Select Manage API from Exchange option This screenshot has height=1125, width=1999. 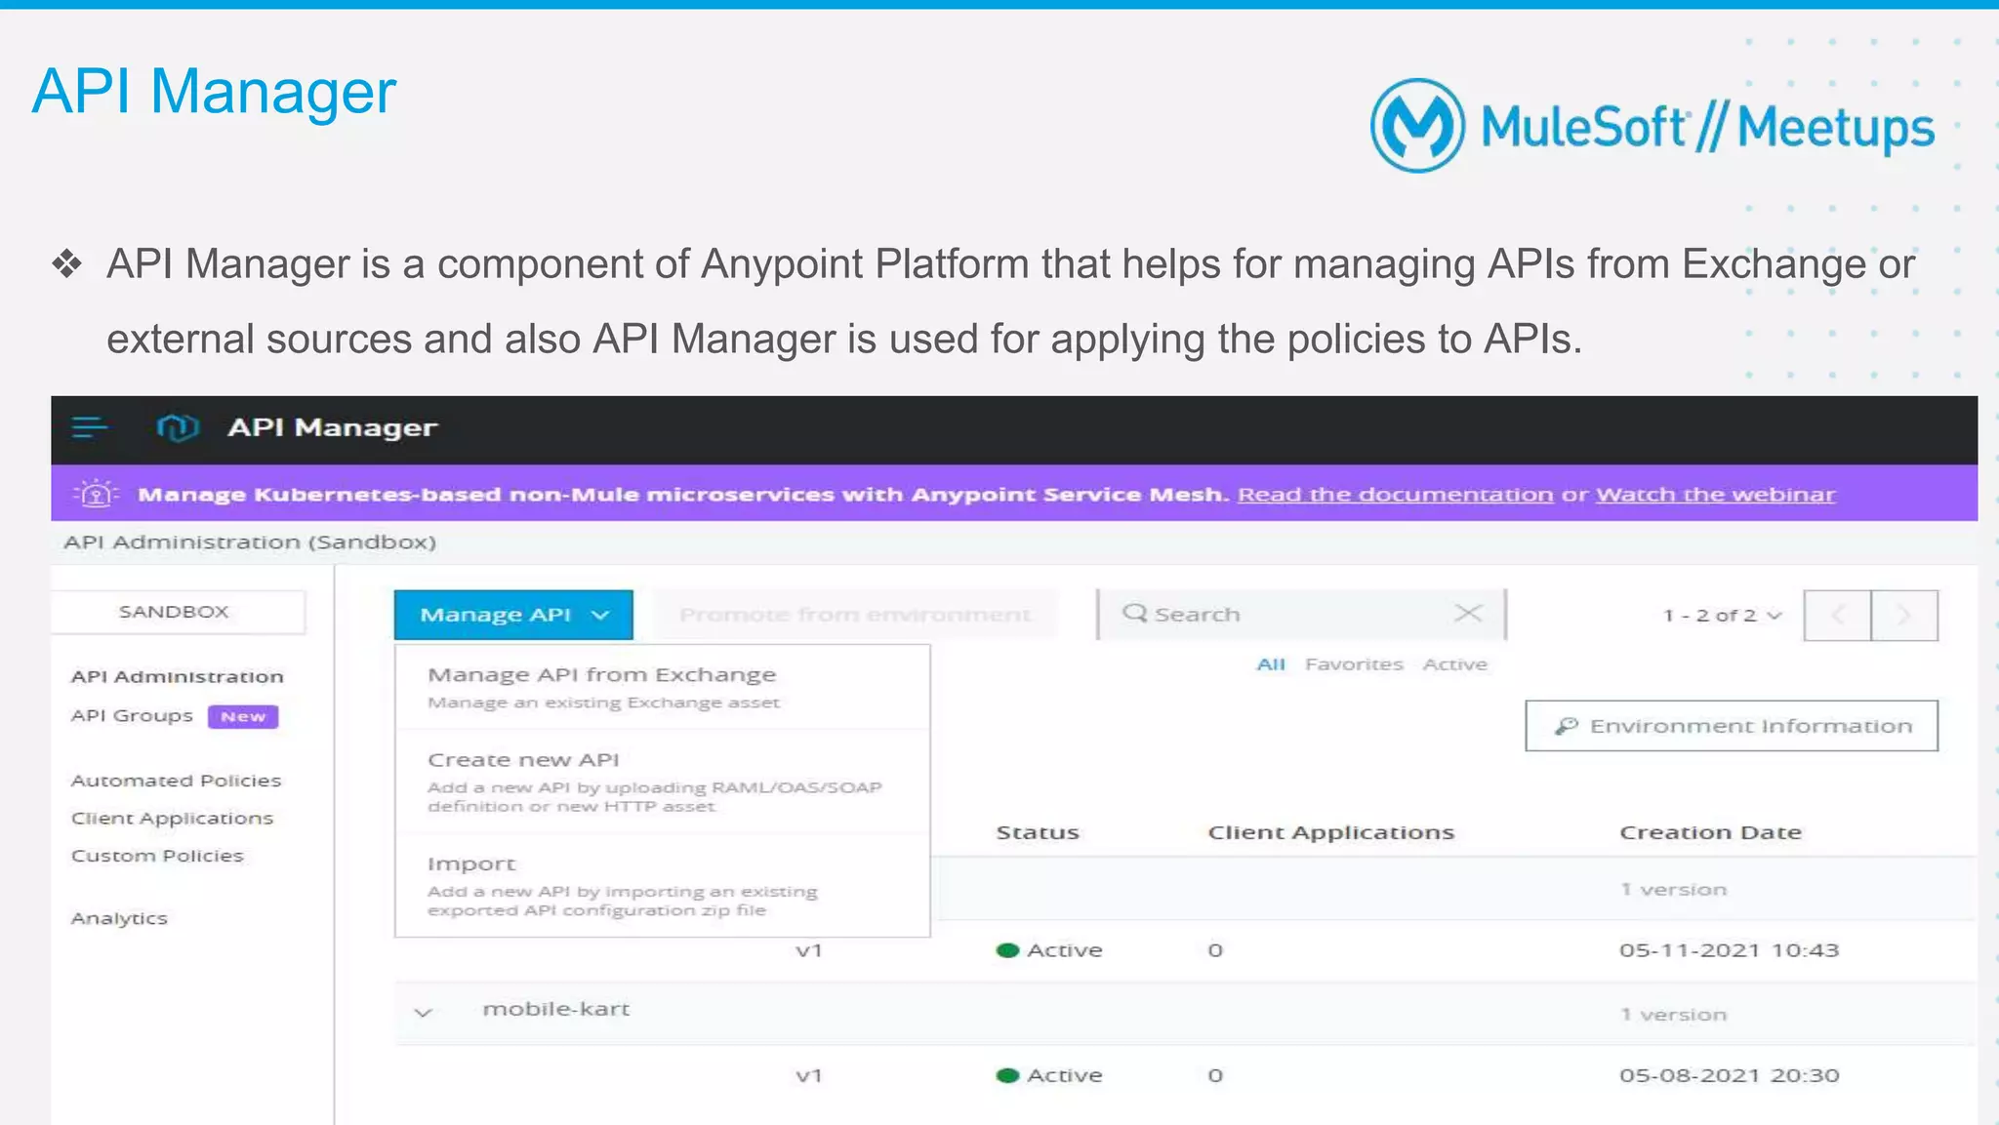(662, 687)
